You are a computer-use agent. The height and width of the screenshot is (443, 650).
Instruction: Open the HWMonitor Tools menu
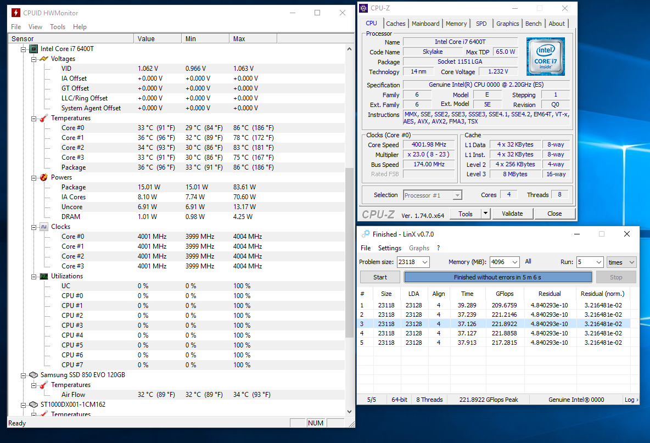[58, 27]
